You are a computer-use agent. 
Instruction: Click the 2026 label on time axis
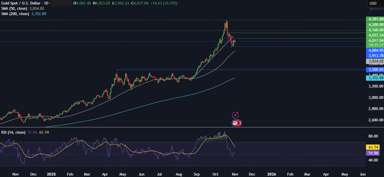[x=272, y=174]
